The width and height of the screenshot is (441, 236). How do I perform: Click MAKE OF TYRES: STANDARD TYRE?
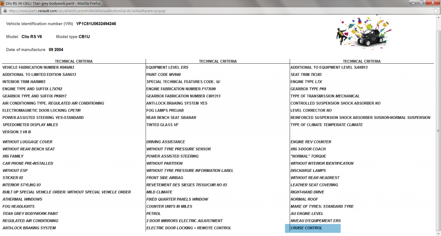pos(322,206)
